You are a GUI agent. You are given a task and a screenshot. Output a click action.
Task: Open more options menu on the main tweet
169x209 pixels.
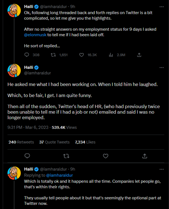tap(161, 68)
